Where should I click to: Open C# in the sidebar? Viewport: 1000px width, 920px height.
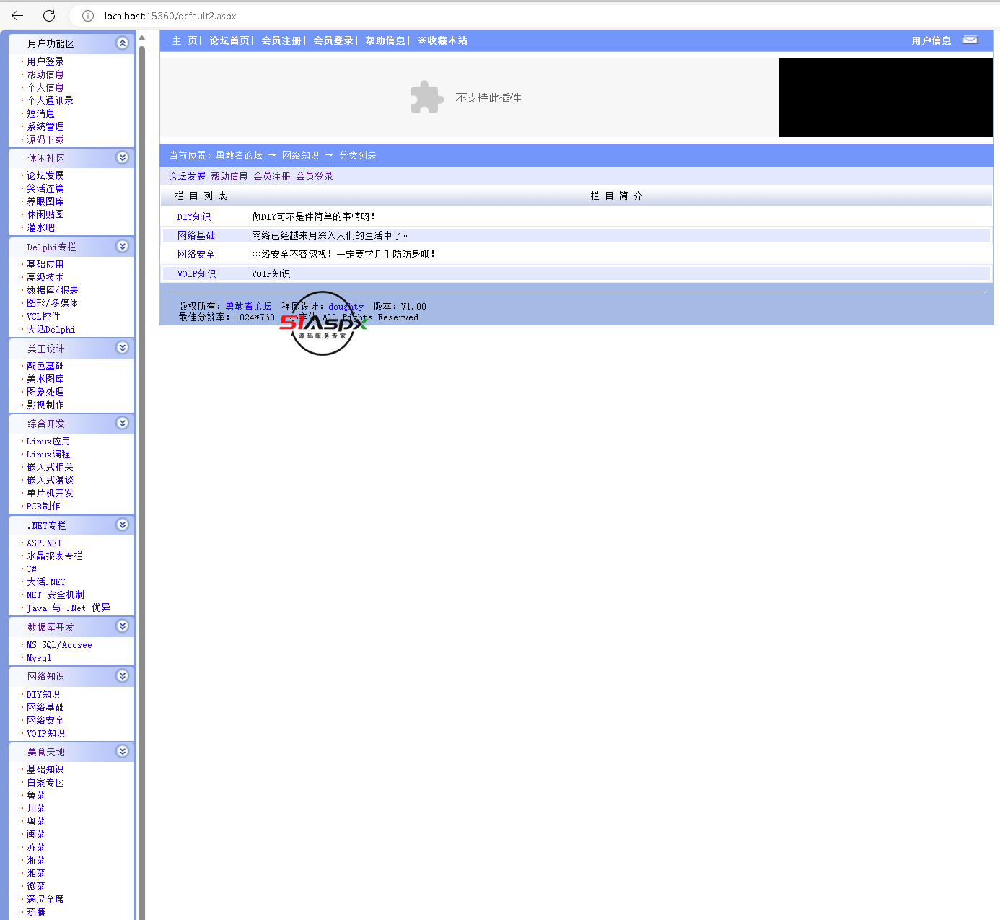[32, 569]
